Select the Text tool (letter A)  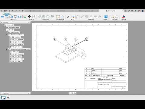[x=68, y=17]
